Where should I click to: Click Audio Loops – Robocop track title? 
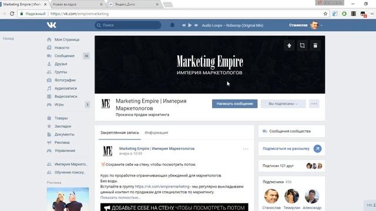(x=233, y=25)
